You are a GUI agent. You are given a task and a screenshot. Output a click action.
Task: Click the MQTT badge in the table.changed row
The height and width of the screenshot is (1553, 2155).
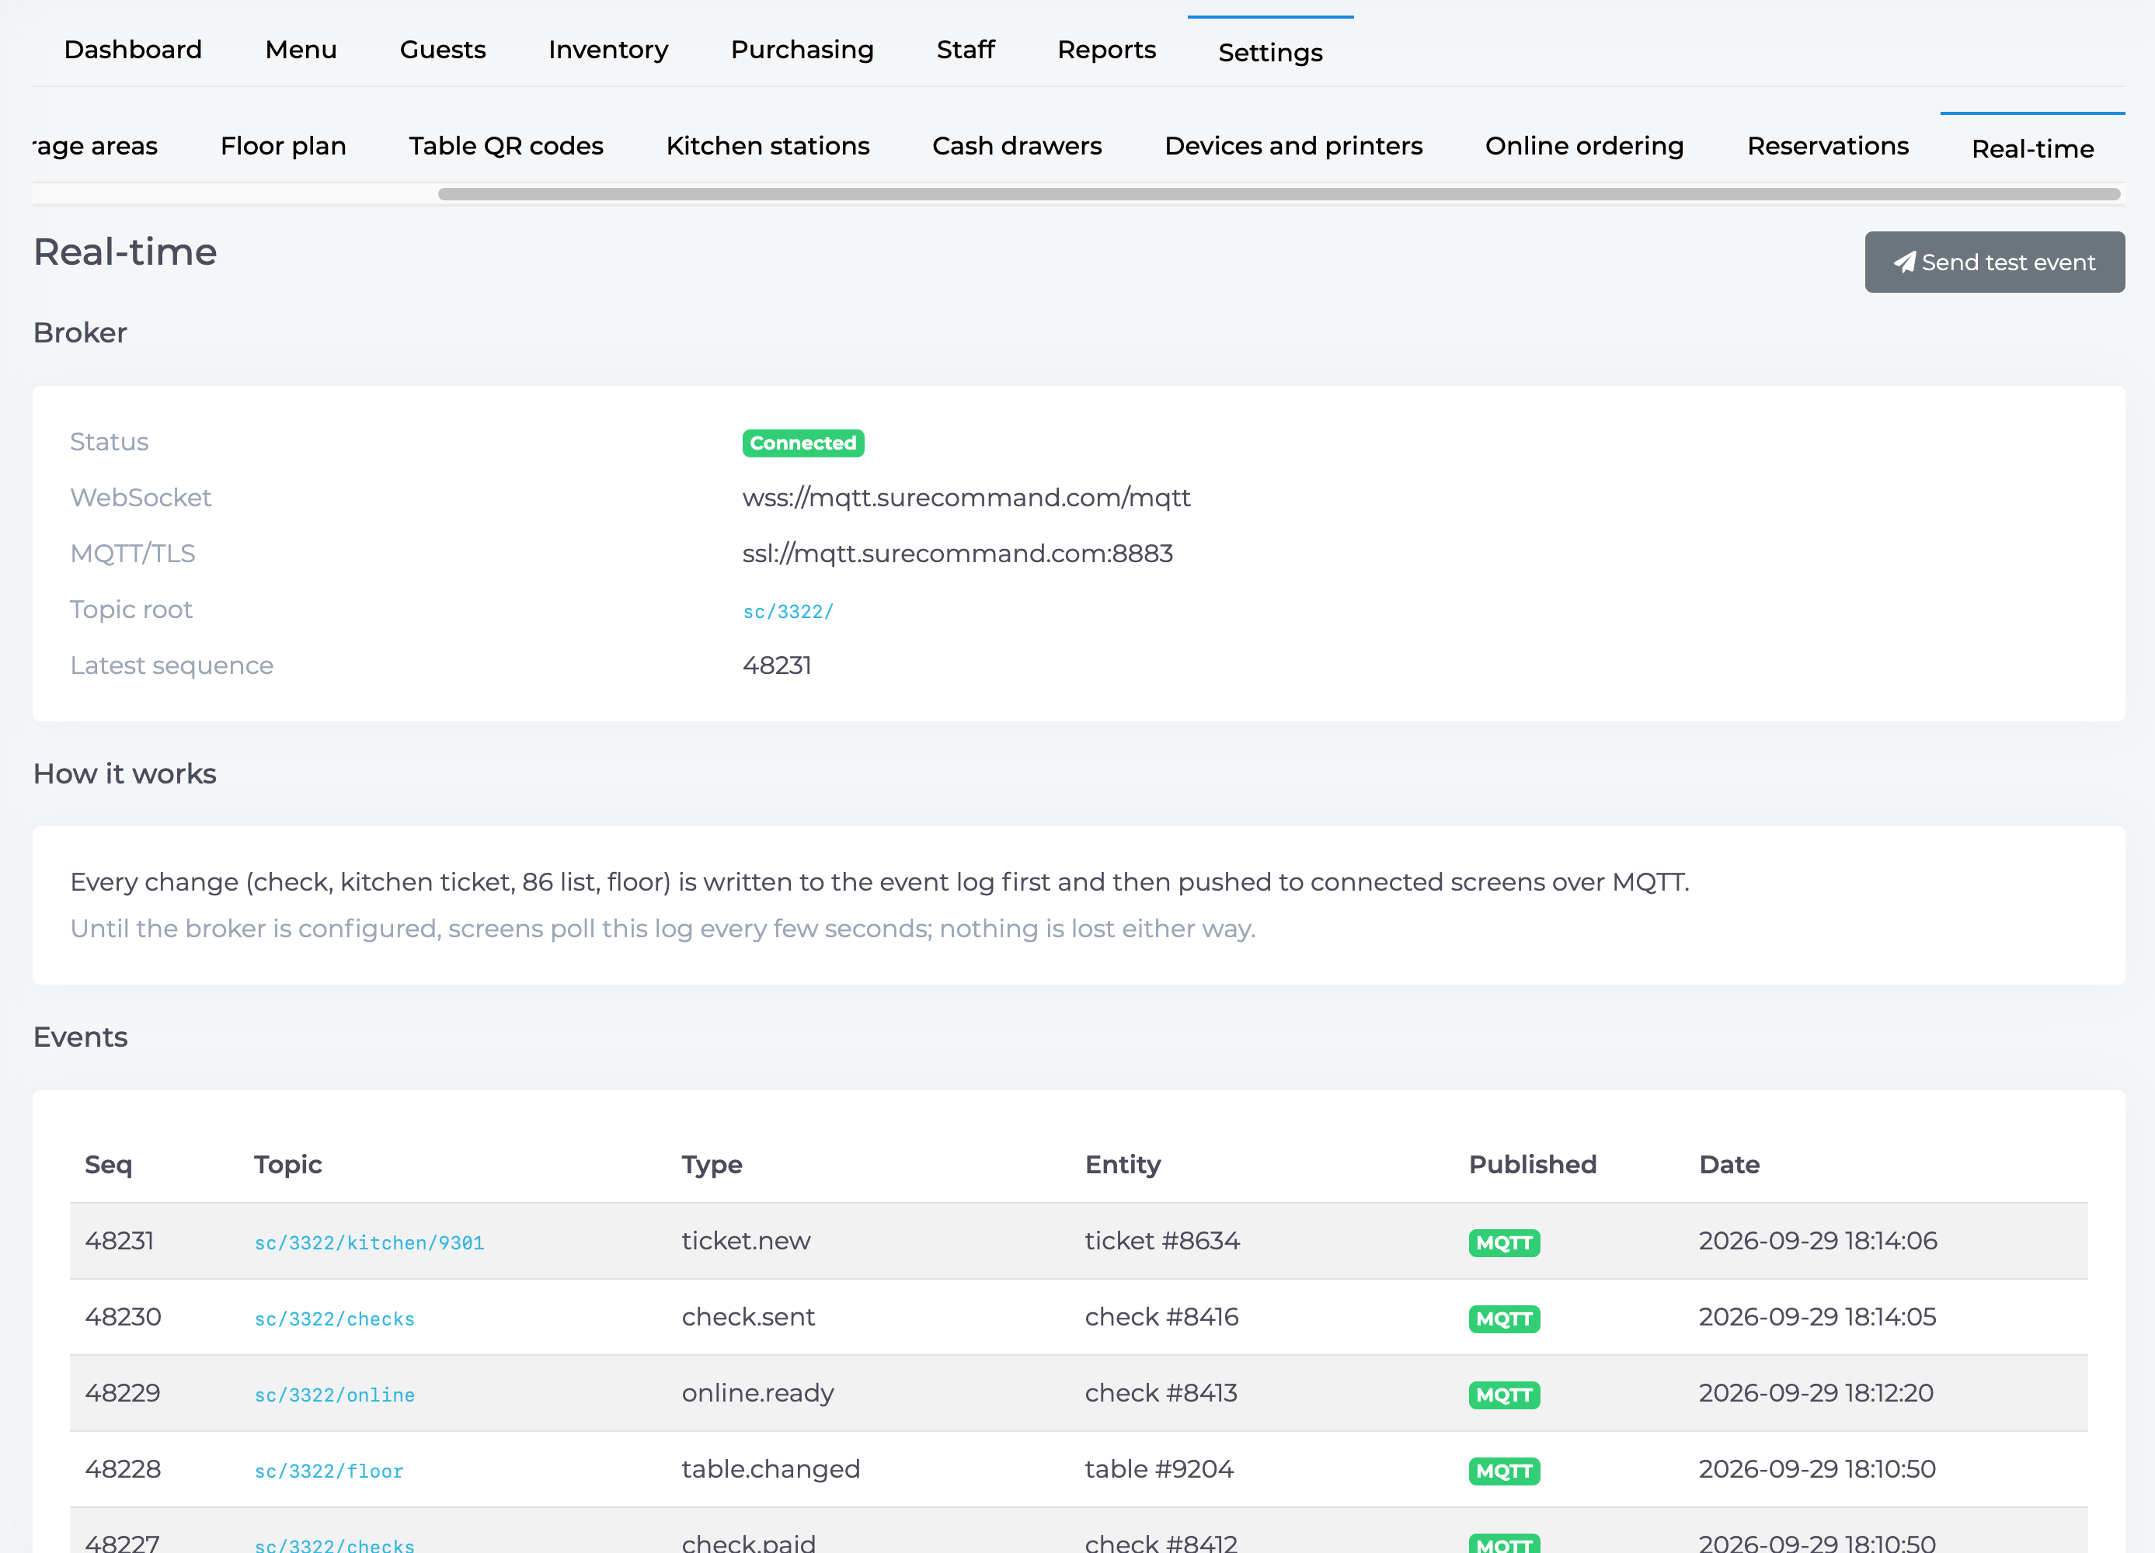point(1504,1471)
